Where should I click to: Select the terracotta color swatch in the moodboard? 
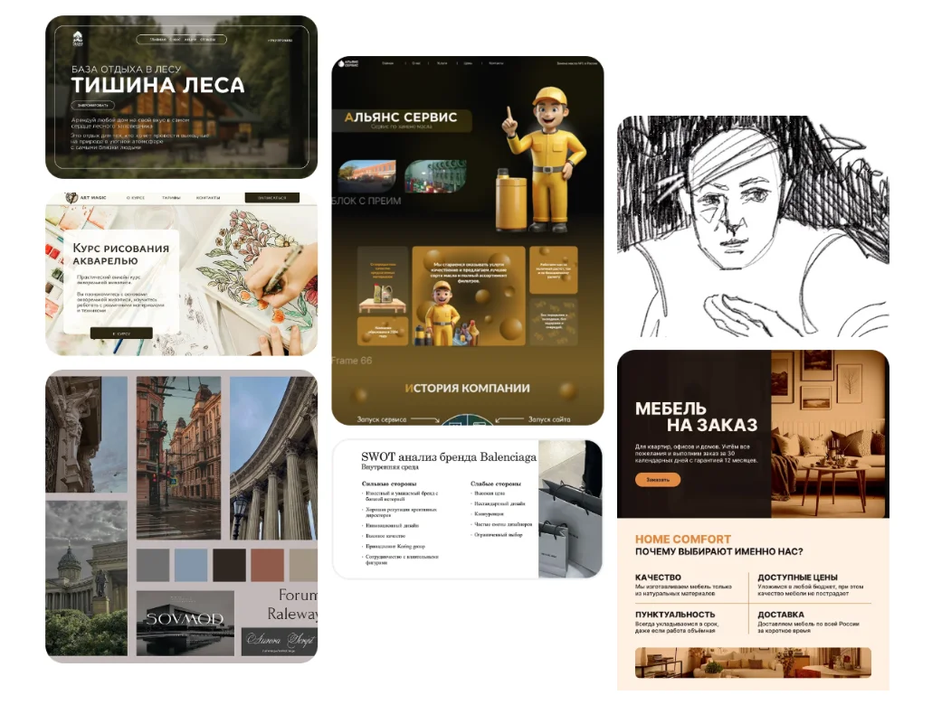pos(268,565)
